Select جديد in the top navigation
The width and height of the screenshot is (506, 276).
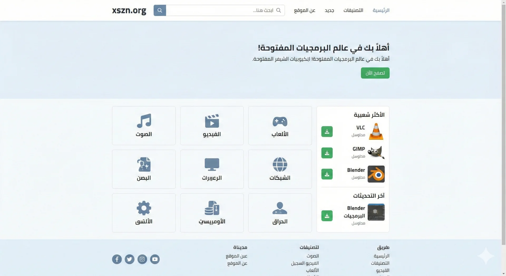pyautogui.click(x=329, y=10)
